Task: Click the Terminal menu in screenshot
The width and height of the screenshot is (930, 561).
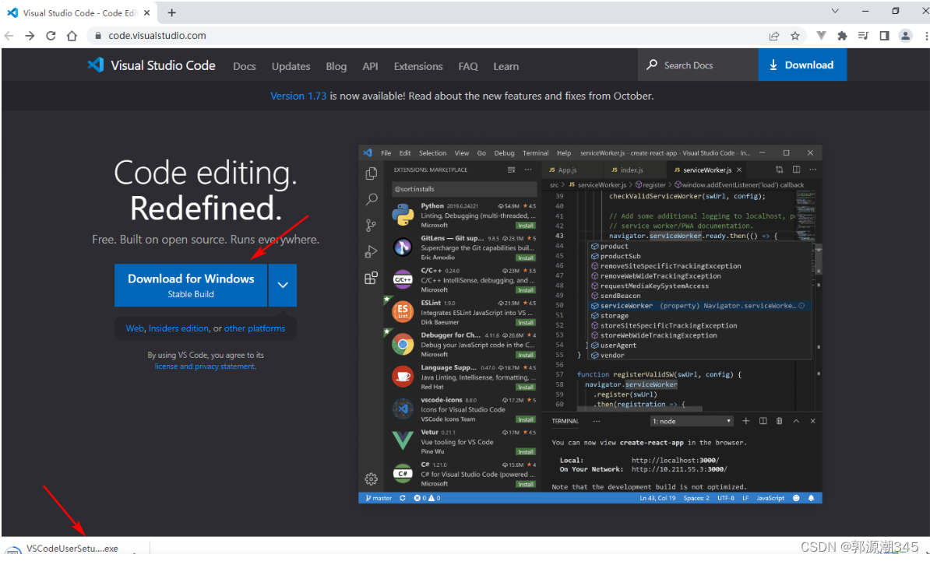Action: click(536, 153)
